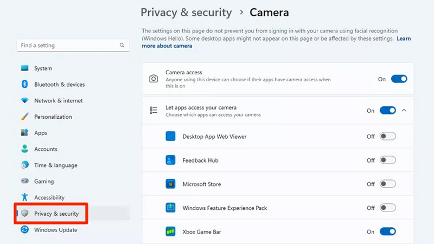Collapse the Let apps access your camera section

tap(404, 111)
